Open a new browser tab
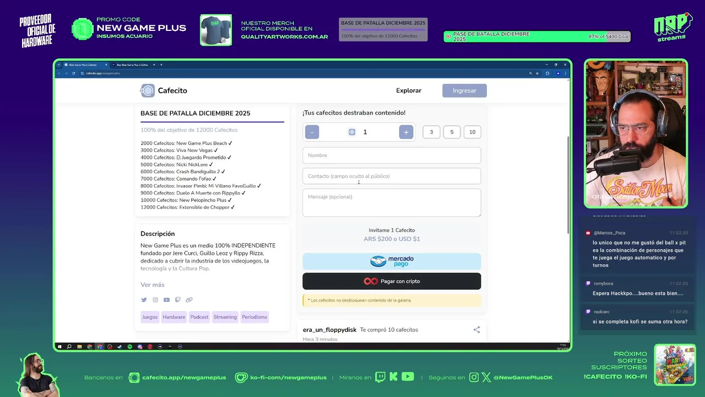Screen dimensions: 705x397 tap(161, 65)
